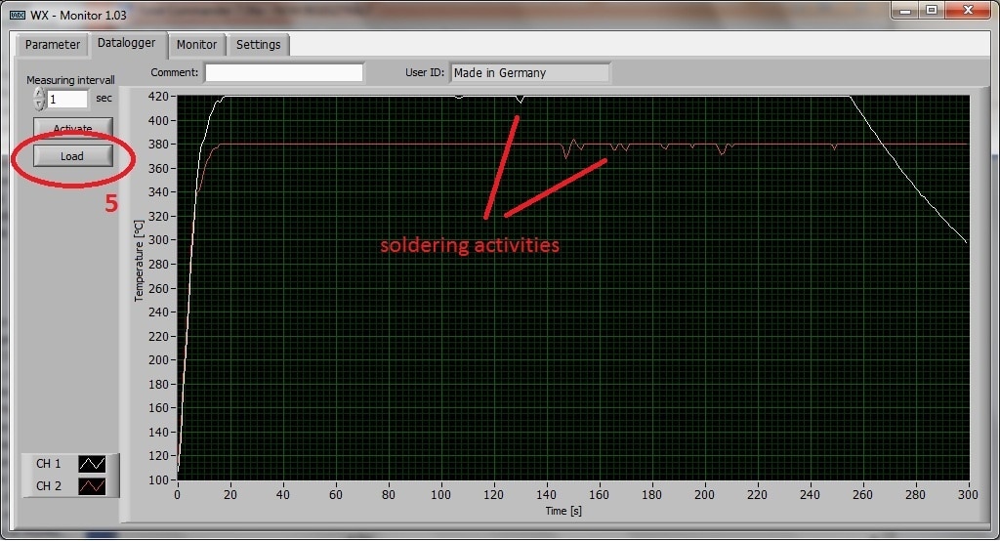Maximize the WX Monitor window
The image size is (1000, 541).
coord(932,10)
